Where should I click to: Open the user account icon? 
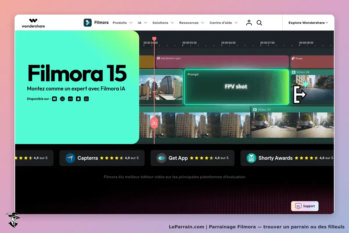coord(249,23)
